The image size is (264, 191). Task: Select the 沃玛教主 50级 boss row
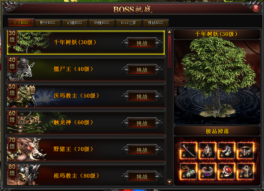click(86, 96)
